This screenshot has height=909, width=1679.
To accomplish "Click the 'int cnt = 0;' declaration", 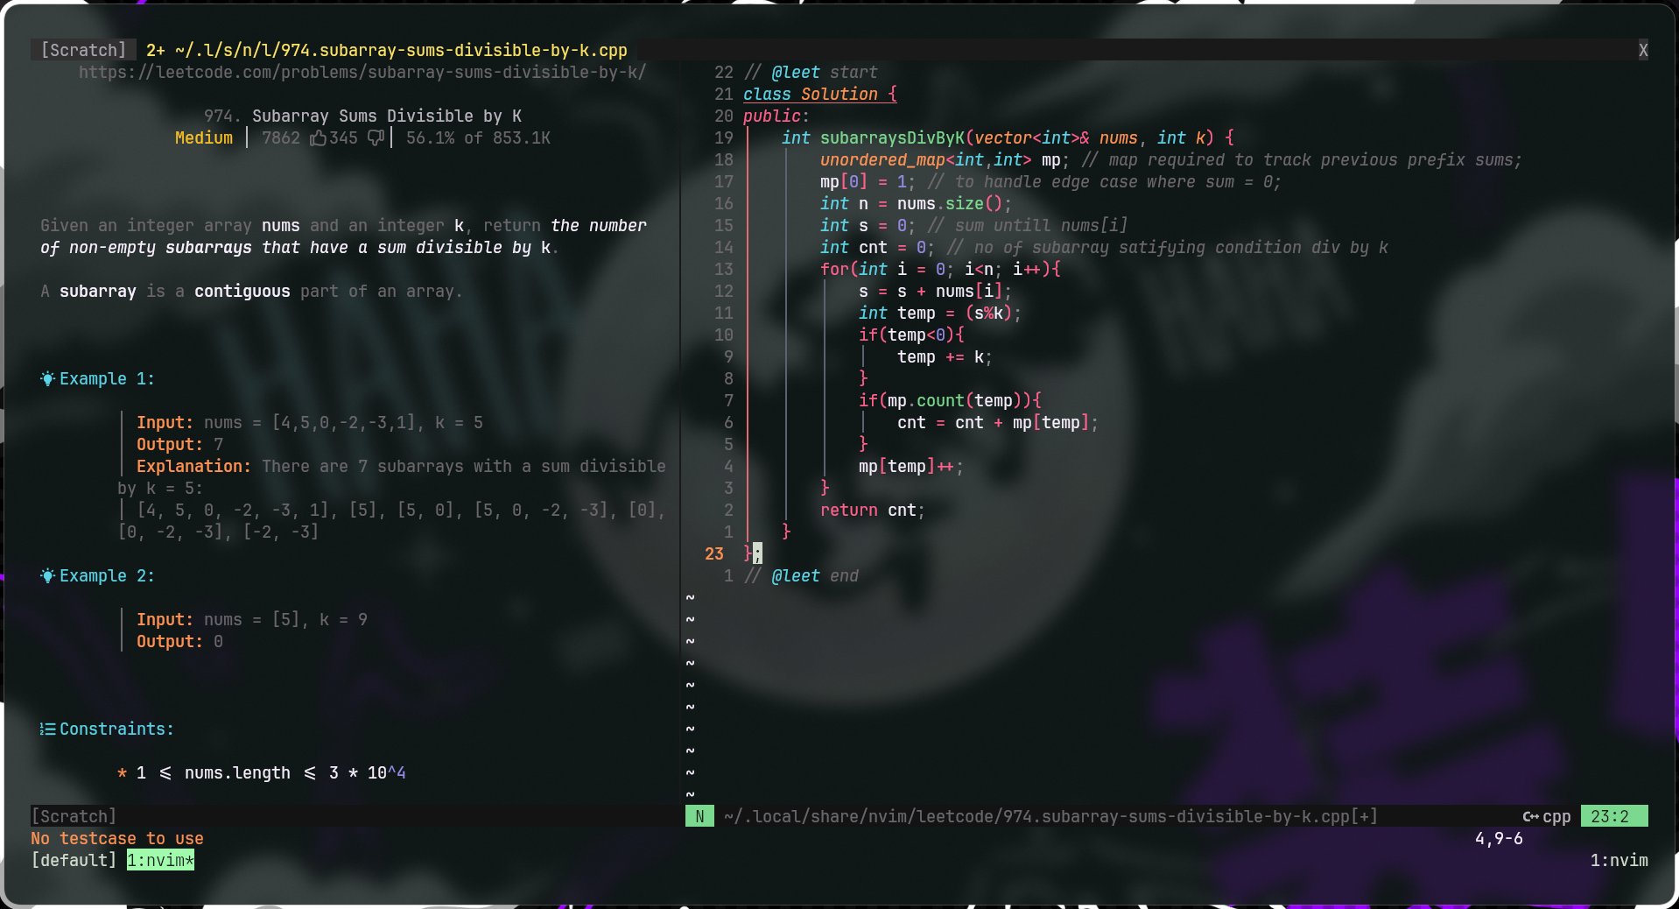I will click(878, 248).
